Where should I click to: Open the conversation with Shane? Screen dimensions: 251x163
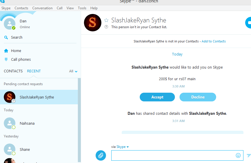pyautogui.click(x=39, y=149)
